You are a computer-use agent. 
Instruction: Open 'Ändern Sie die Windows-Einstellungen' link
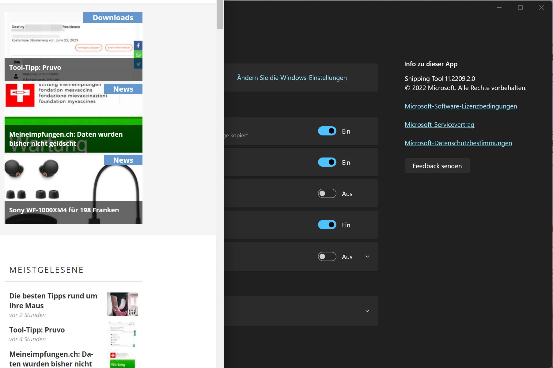[292, 78]
